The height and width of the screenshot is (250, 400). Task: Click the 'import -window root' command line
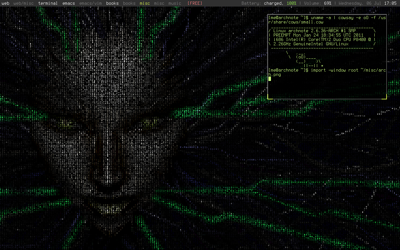pyautogui.click(x=327, y=72)
